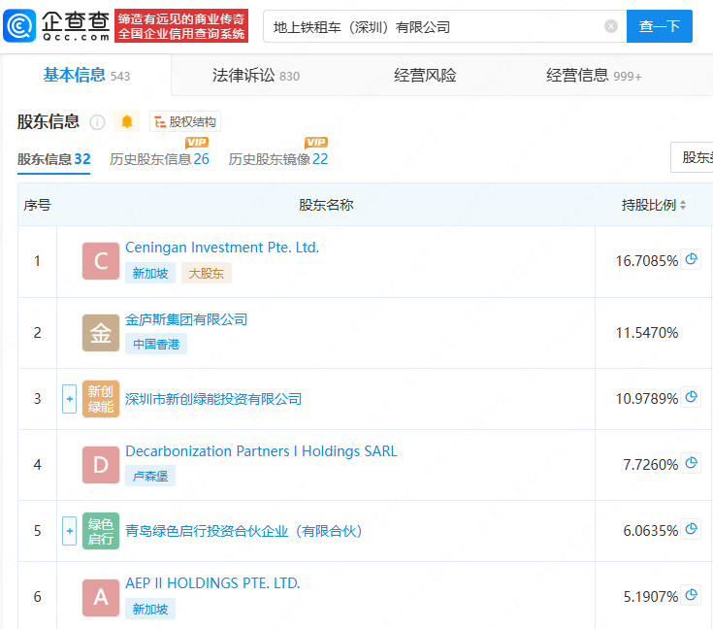The image size is (713, 629).
Task: Open the 股权结构 button
Action: [x=185, y=122]
